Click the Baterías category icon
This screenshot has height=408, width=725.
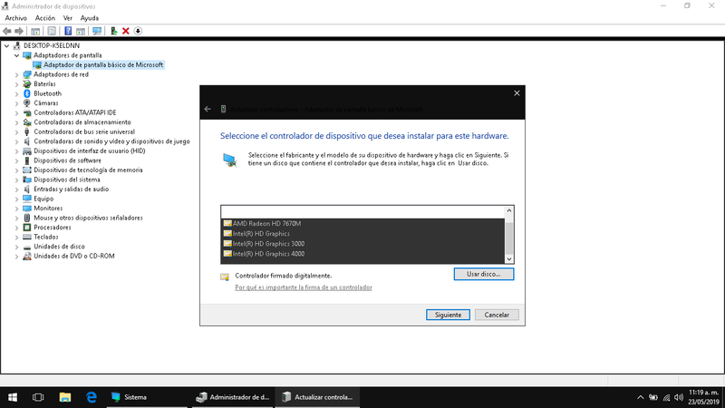(x=27, y=83)
